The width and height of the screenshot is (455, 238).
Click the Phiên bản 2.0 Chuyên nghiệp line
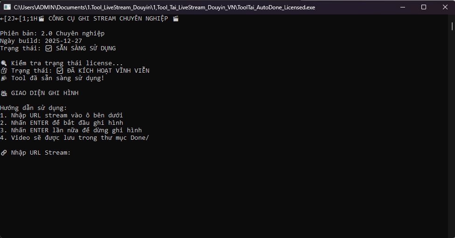[52, 34]
